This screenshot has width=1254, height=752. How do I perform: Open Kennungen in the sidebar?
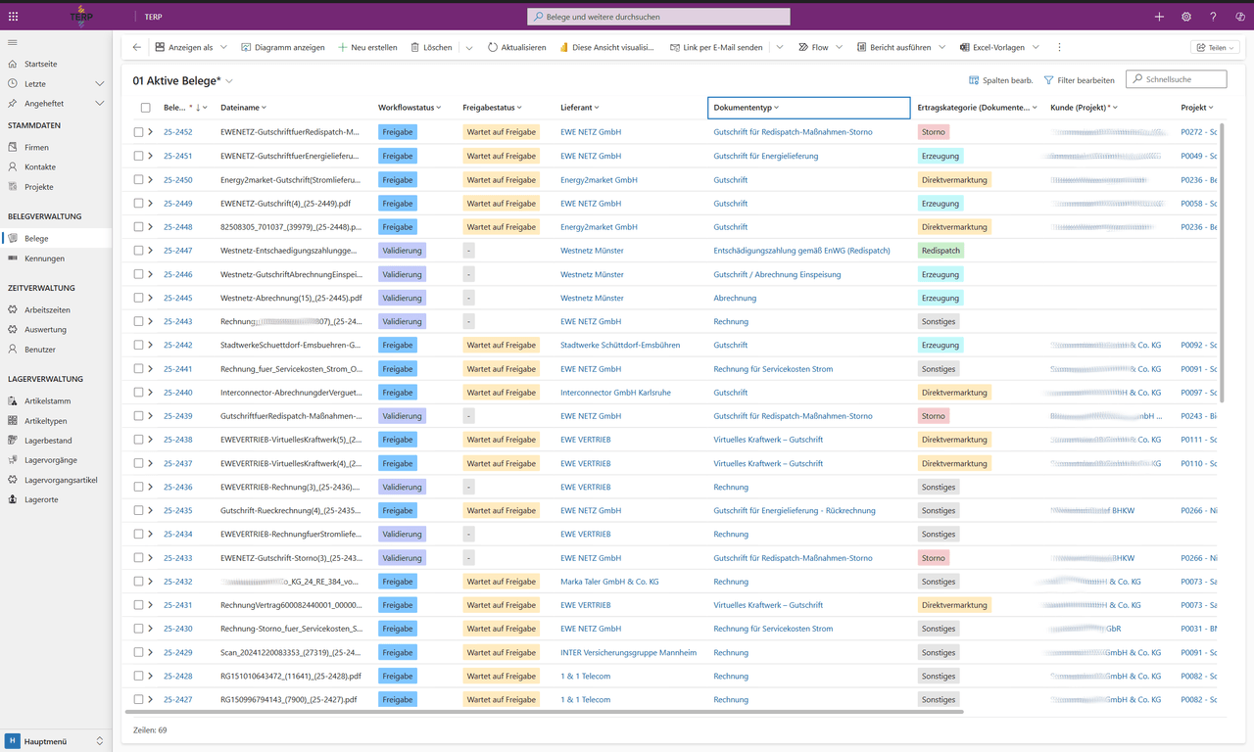click(44, 258)
